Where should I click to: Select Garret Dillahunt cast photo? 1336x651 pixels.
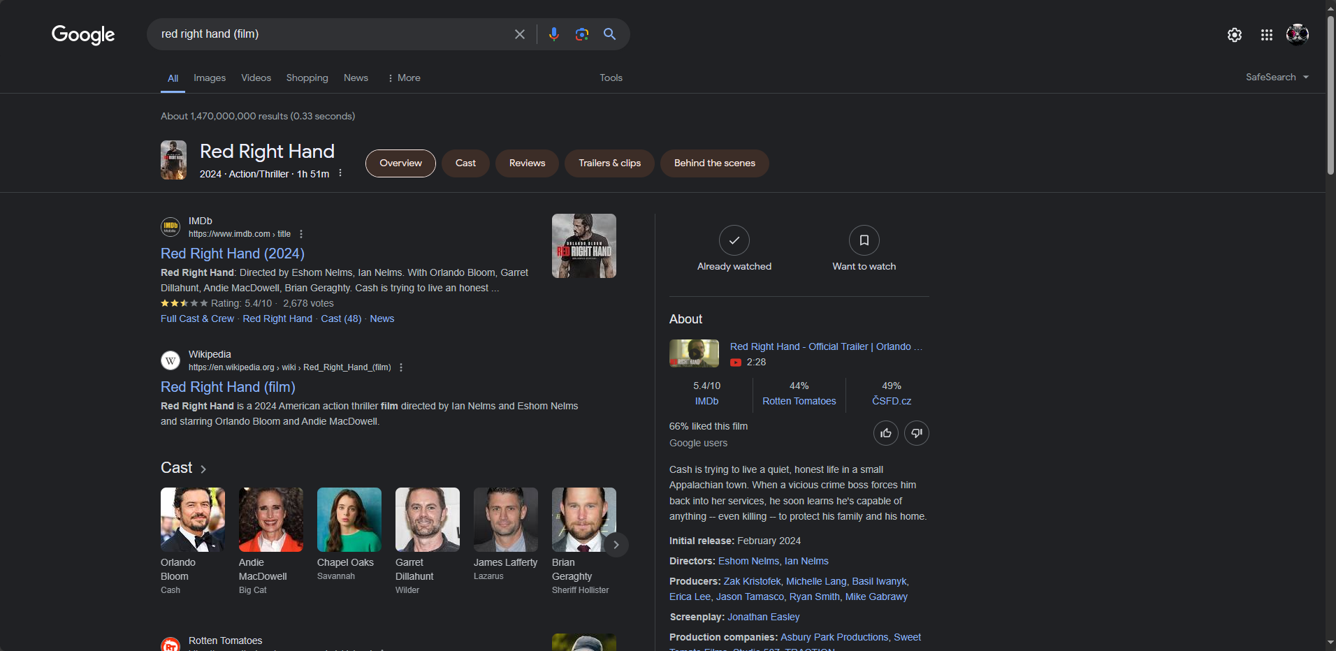(428, 520)
